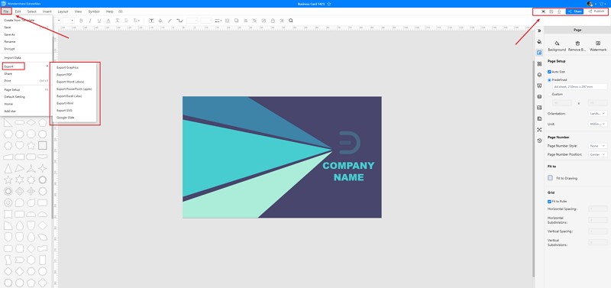611x288 pixels.
Task: Click the search magnifier icon in toolbar
Action: (x=291, y=21)
